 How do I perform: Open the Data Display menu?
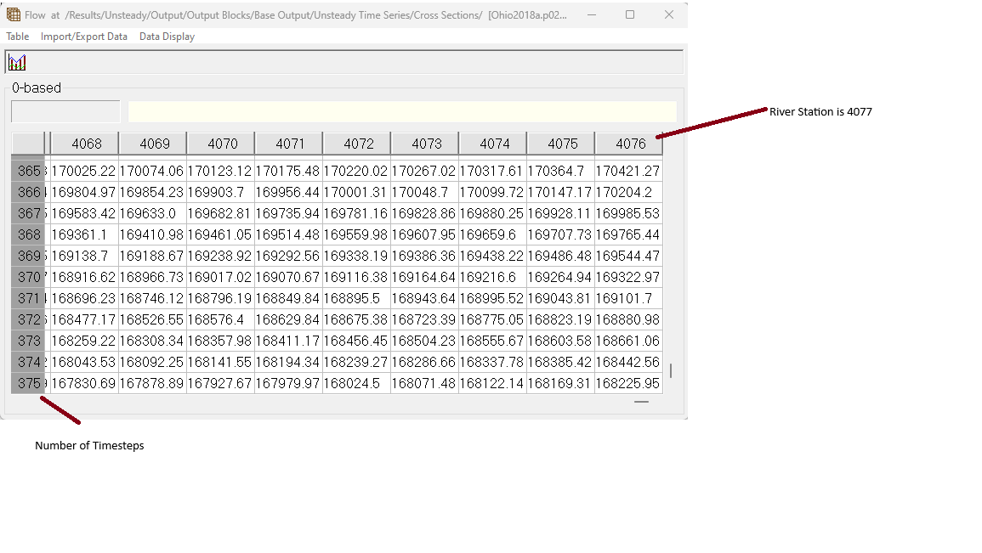[x=167, y=37]
